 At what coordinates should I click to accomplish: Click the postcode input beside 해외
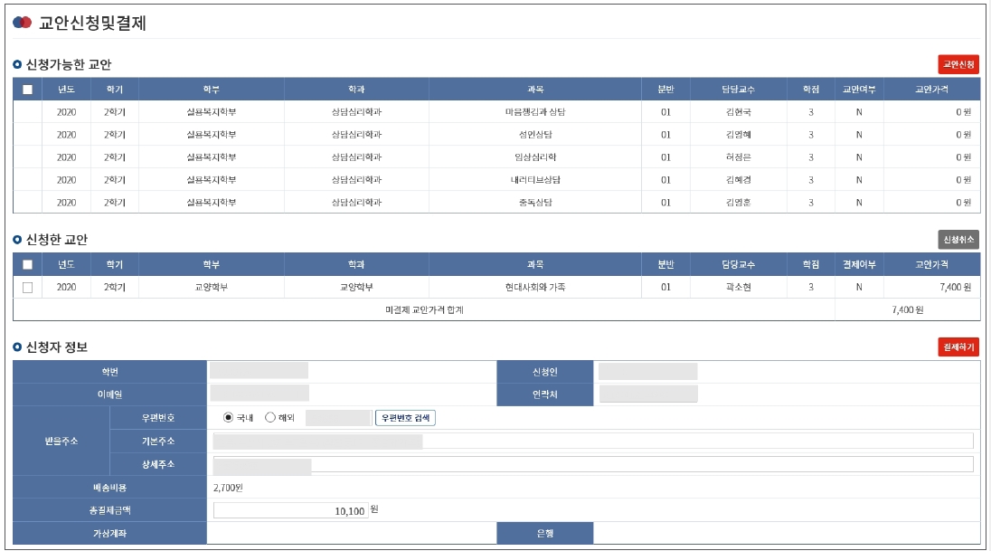[x=338, y=418]
